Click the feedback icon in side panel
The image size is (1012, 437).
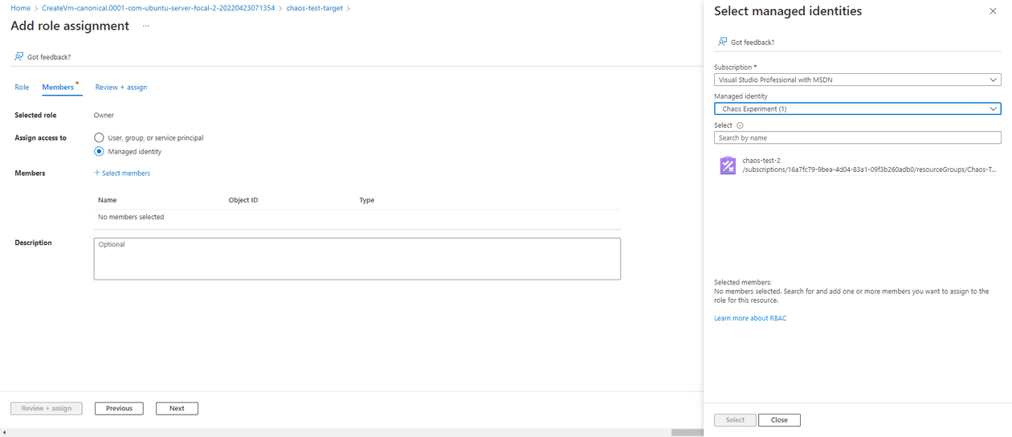pyautogui.click(x=722, y=42)
